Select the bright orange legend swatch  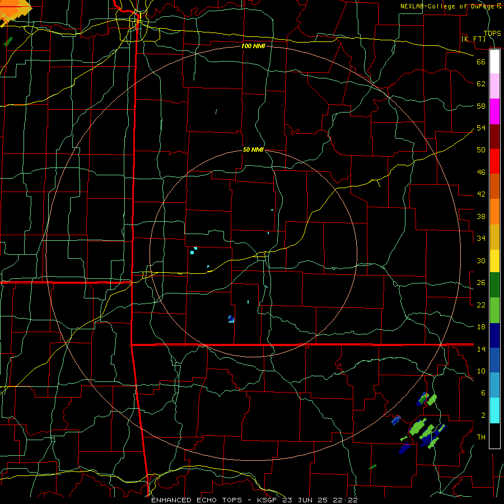(494, 212)
